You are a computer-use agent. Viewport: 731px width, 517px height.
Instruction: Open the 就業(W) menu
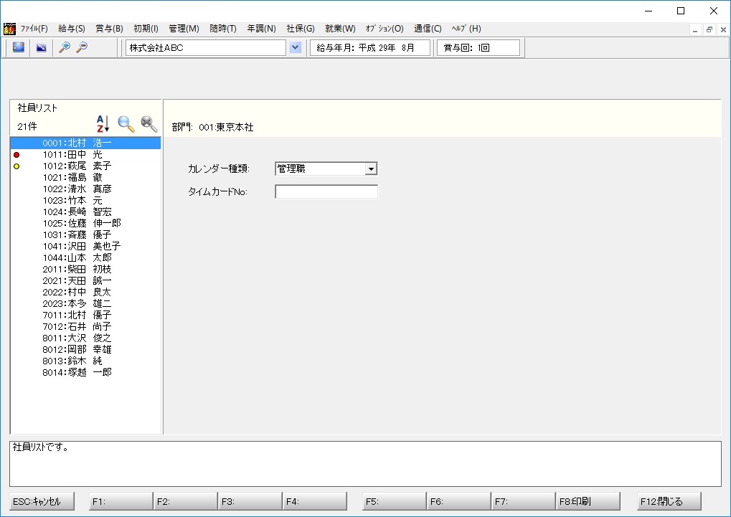coord(340,29)
